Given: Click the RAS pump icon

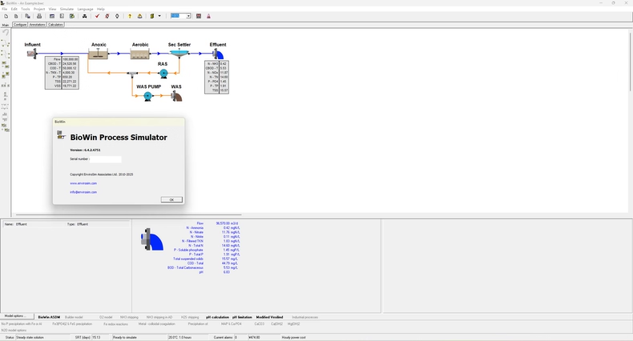Looking at the screenshot, I should [163, 73].
